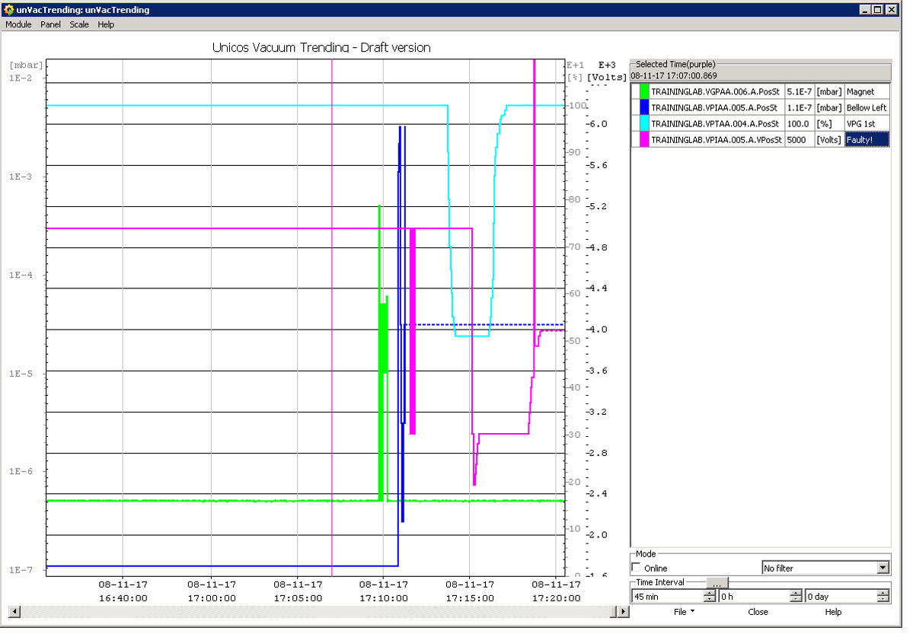
Task: Click the Close button at bottom
Action: [758, 612]
